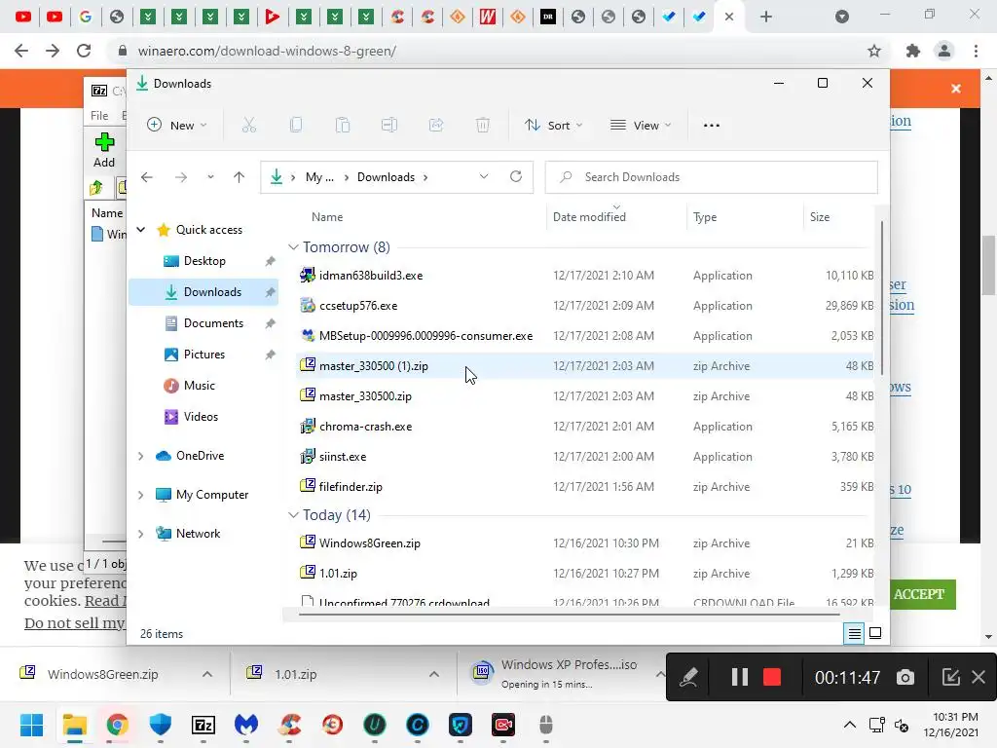Sort by Name column header
The image size is (997, 748).
[x=327, y=217]
